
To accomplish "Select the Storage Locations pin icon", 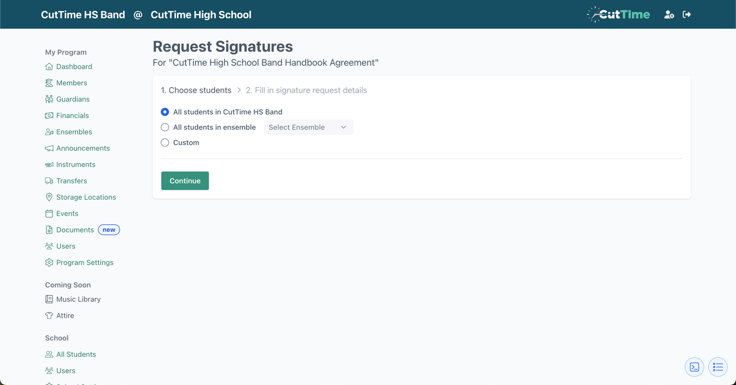I will [49, 197].
